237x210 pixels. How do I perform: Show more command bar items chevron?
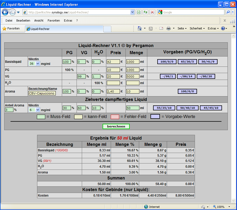[x=234, y=27]
